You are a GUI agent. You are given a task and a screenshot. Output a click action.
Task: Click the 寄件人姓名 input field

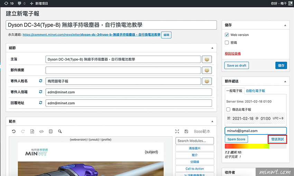[x=123, y=81]
